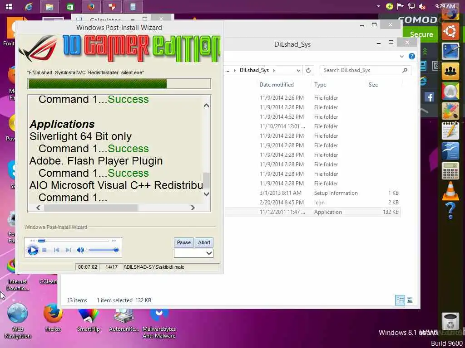Expand the Explorer ribbon chevron
Viewport: 465px width, 348px height.
tap(402, 56)
